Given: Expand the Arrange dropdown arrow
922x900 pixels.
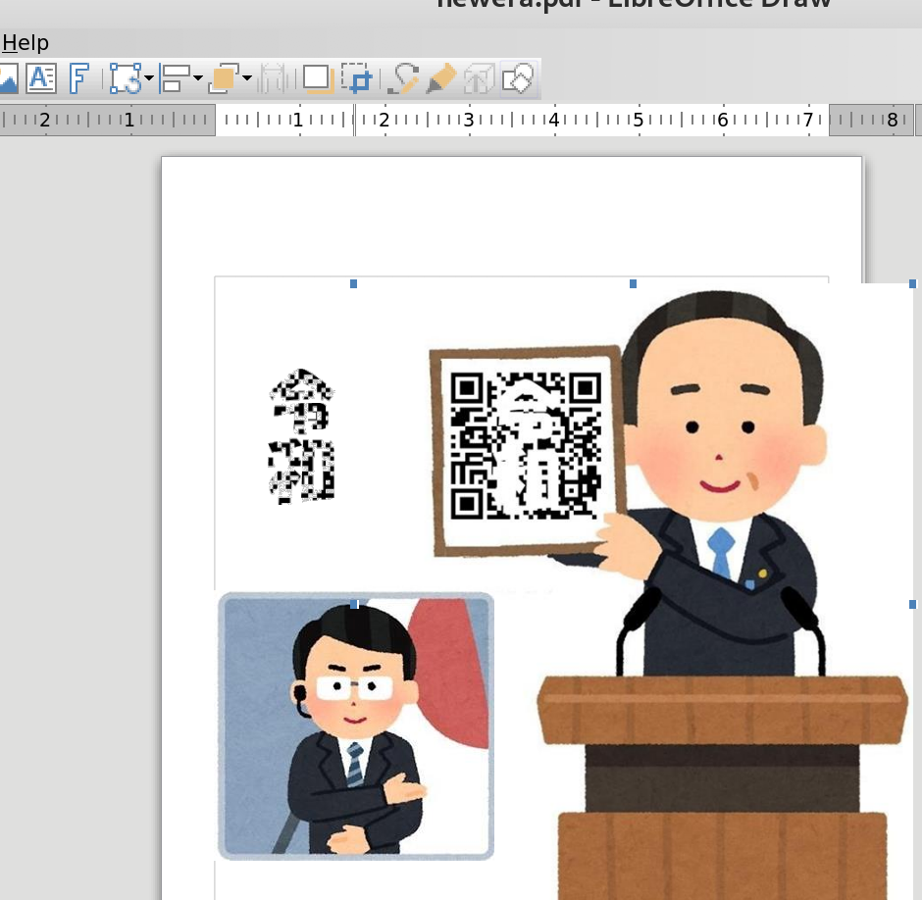Looking at the screenshot, I should tap(247, 78).
